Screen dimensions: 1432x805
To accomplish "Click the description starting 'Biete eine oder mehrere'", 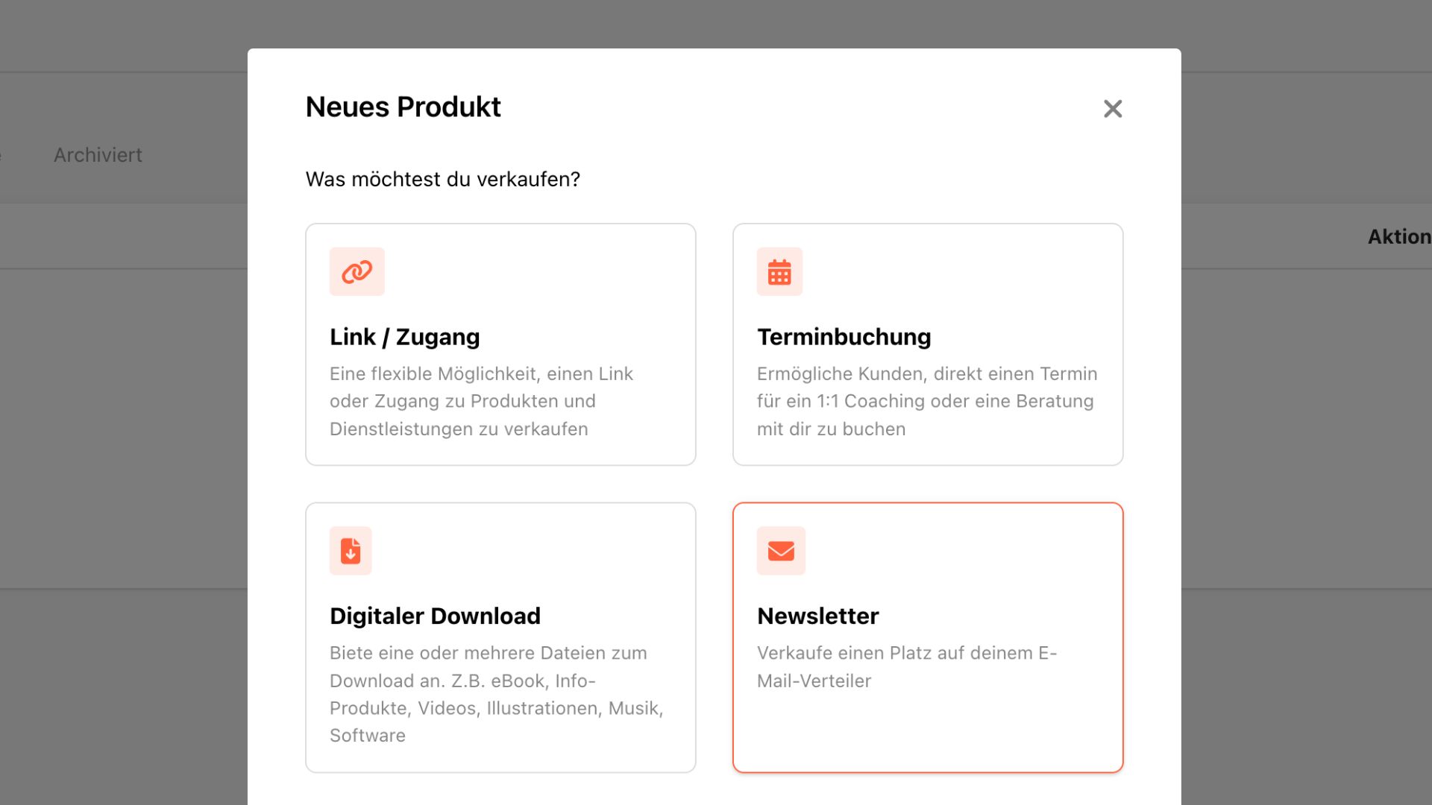I will [x=497, y=694].
